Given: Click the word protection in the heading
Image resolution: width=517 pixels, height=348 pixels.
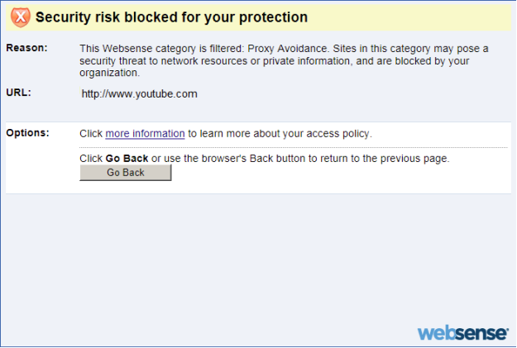Looking at the screenshot, I should pos(273,17).
